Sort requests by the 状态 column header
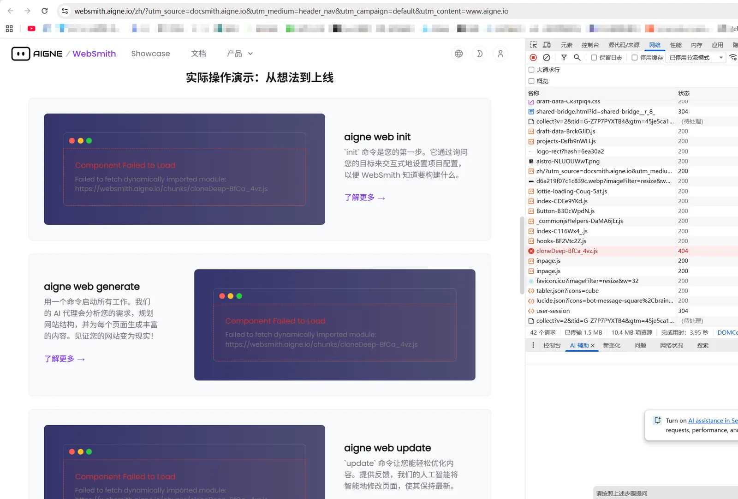 pos(707,93)
